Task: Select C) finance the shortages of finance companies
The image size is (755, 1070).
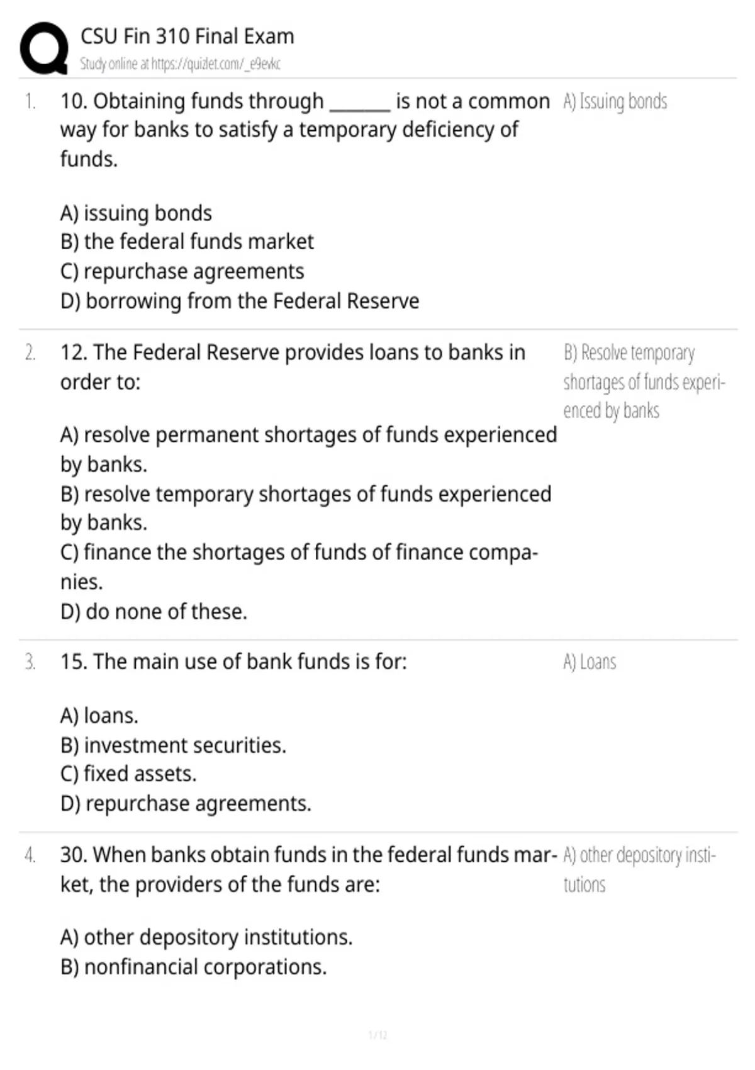Action: click(x=299, y=566)
